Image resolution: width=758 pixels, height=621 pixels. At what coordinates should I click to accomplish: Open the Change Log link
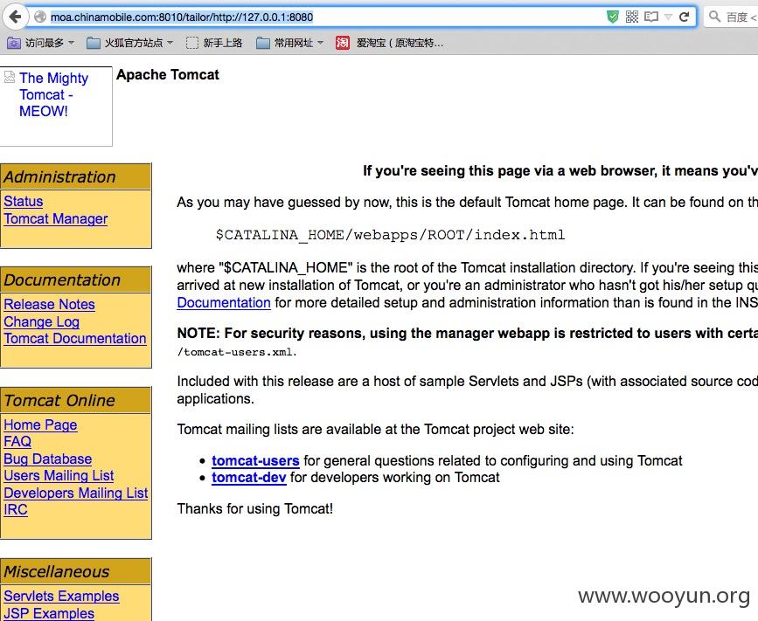point(42,321)
